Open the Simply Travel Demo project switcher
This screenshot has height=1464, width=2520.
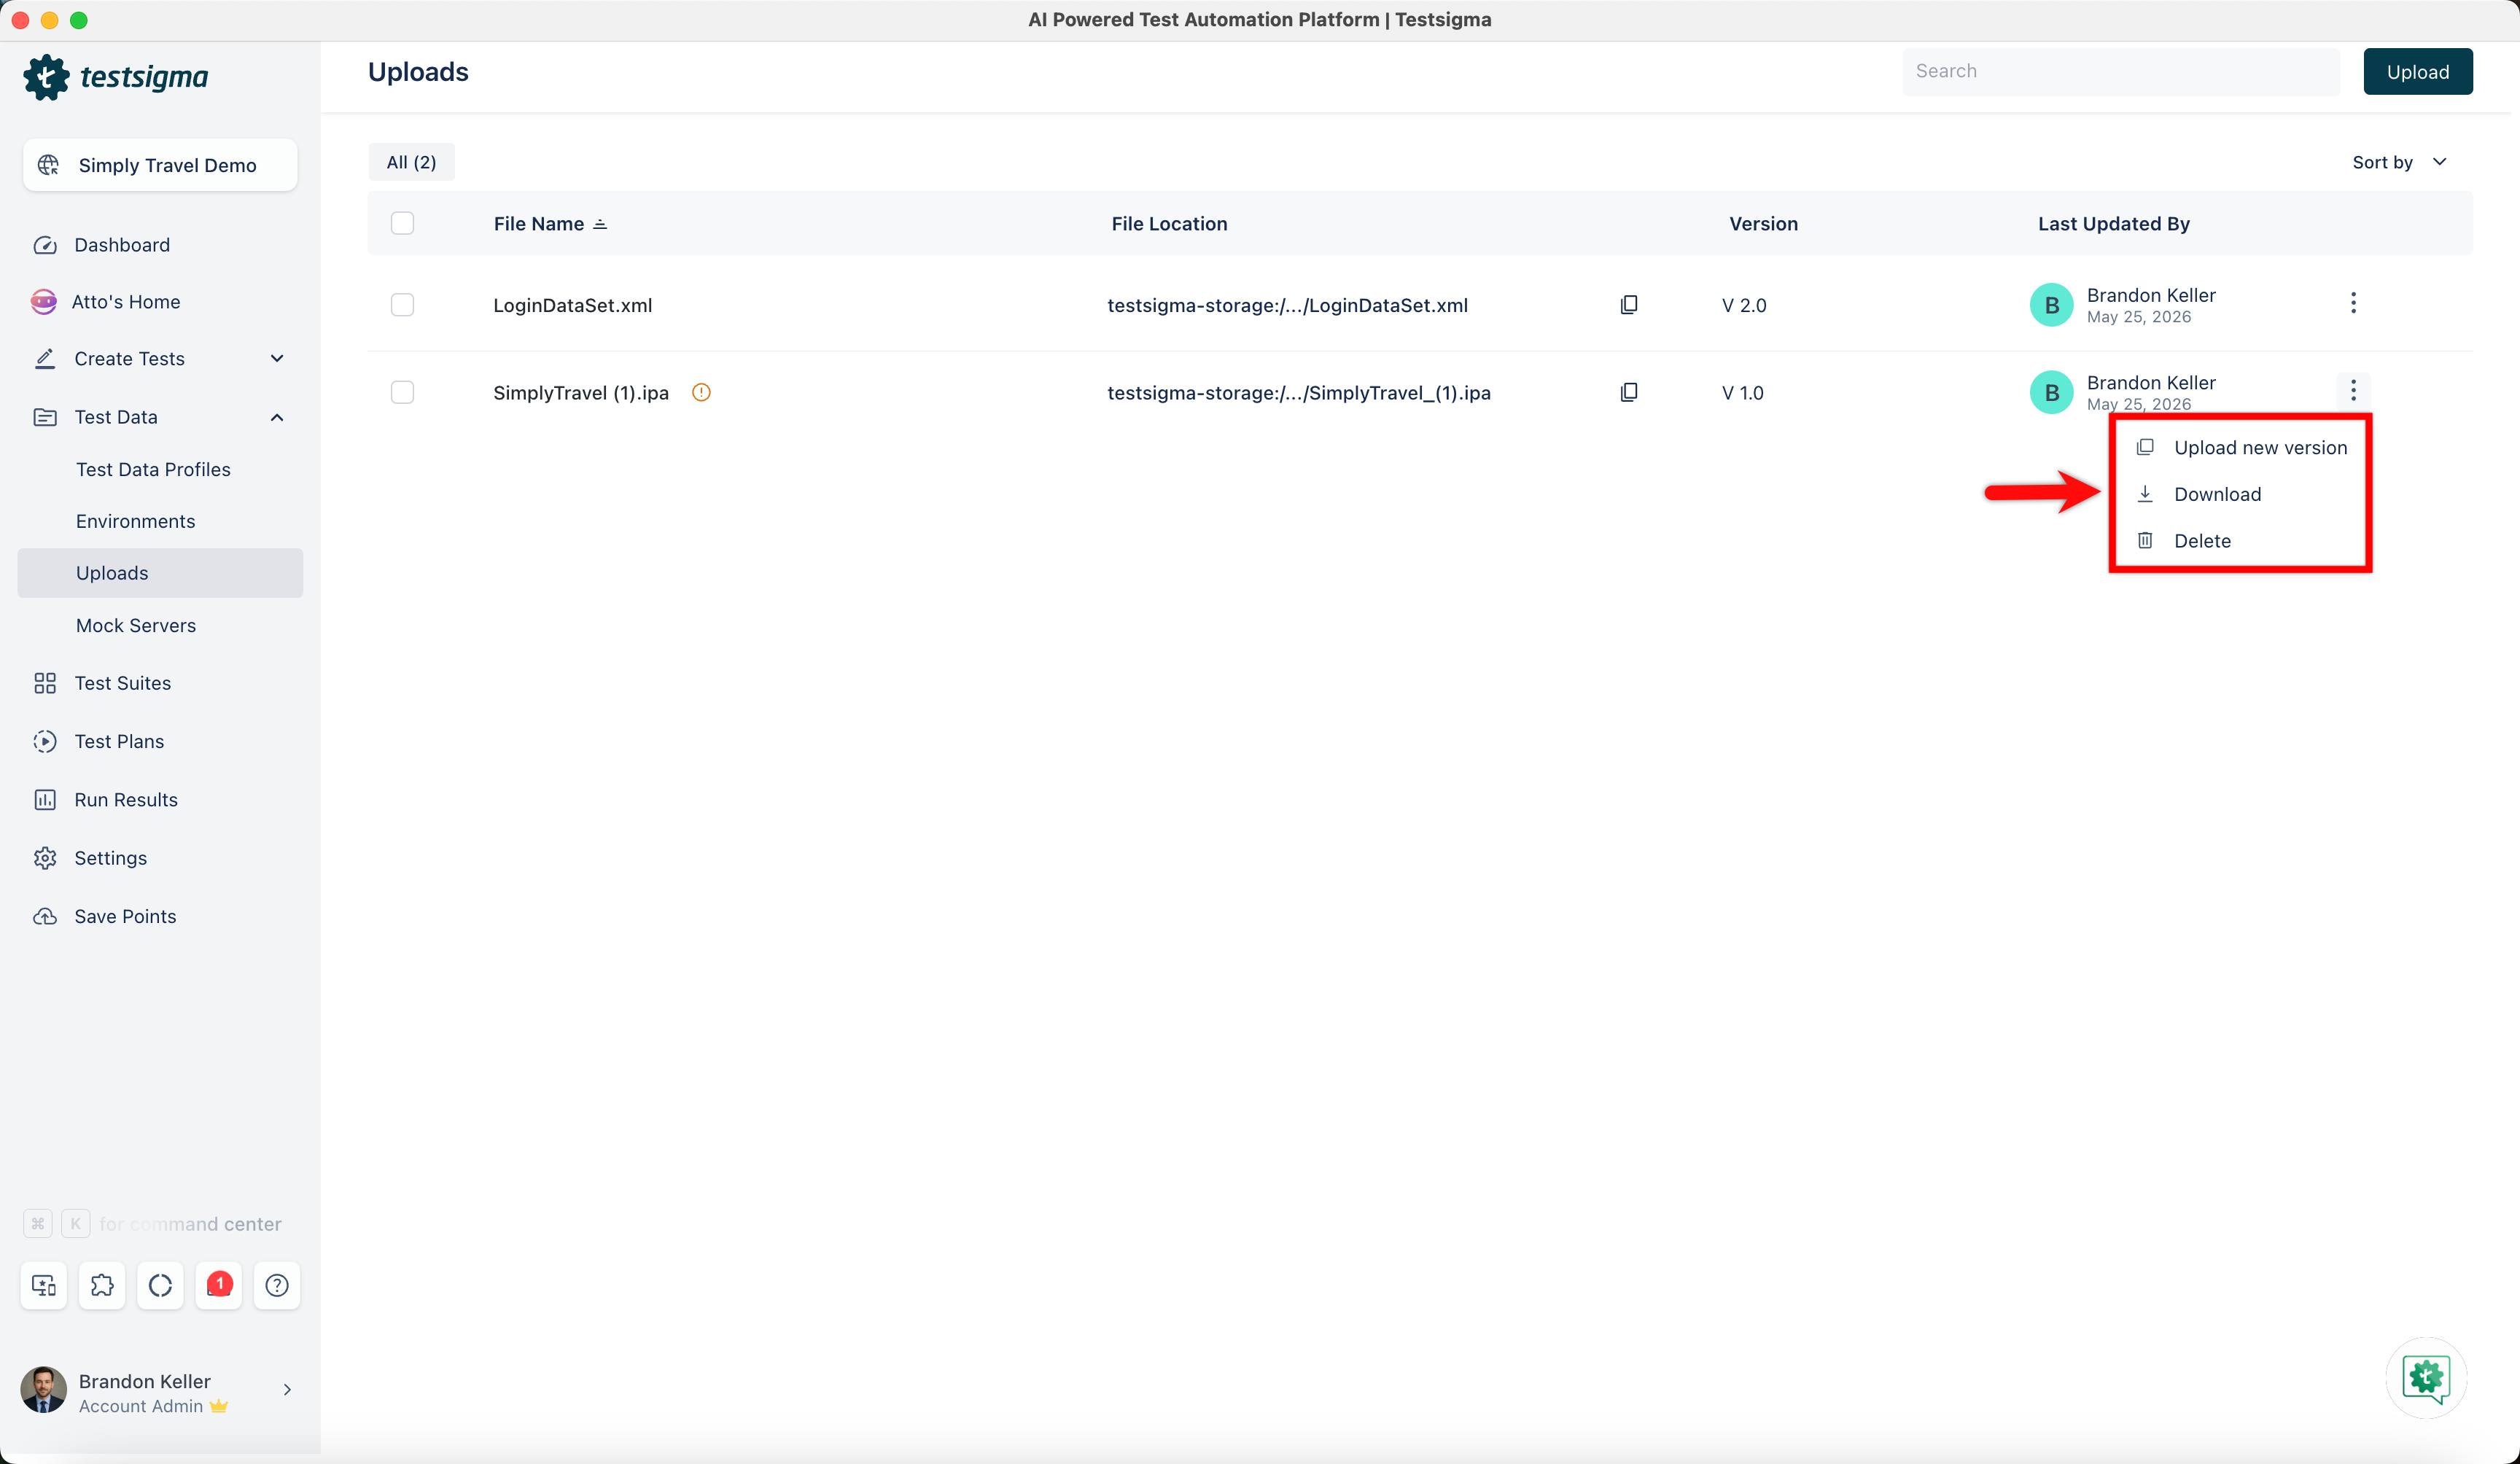tap(160, 165)
